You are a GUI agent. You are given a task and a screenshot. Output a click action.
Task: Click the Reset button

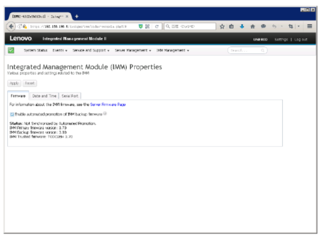[x=30, y=83]
